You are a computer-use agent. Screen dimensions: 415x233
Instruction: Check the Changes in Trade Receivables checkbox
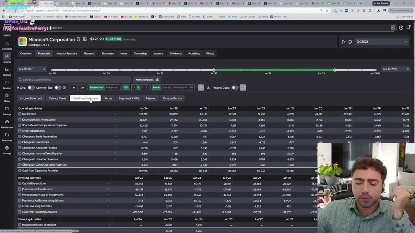[20, 137]
